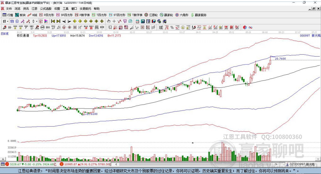Open the 六角形 hexagon tool
321x174 pixels.
tap(182, 15)
